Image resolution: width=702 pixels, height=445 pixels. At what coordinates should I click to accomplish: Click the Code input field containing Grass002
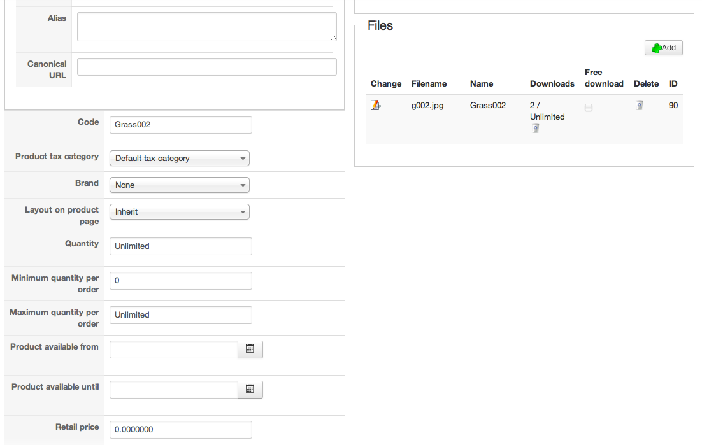click(x=180, y=125)
